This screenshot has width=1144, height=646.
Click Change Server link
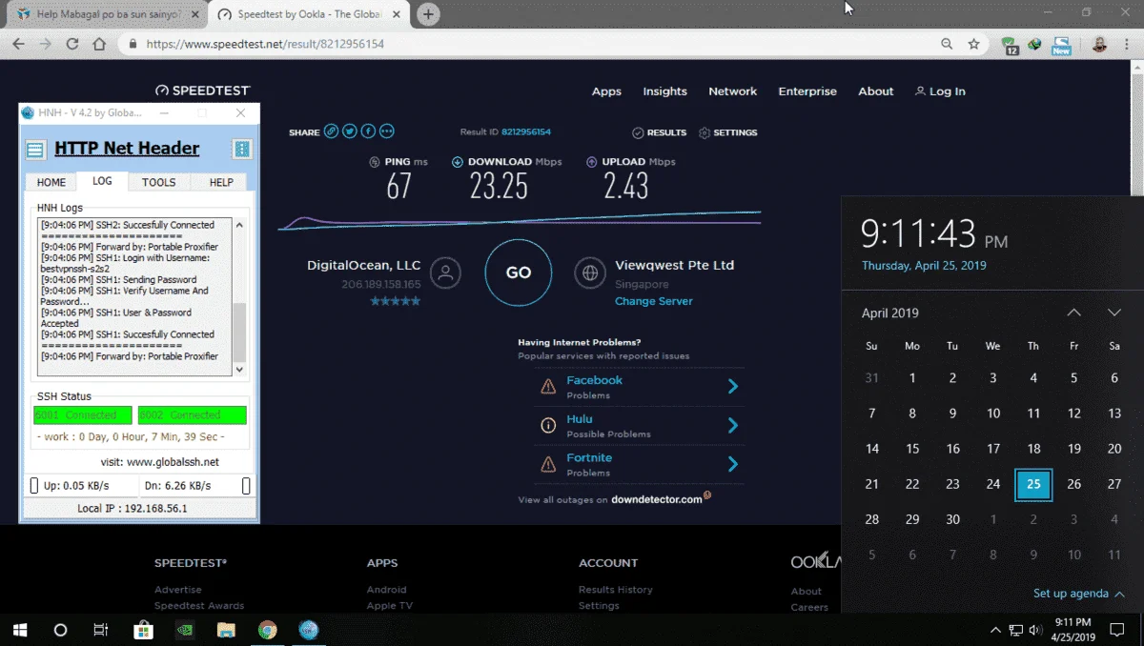tap(653, 301)
